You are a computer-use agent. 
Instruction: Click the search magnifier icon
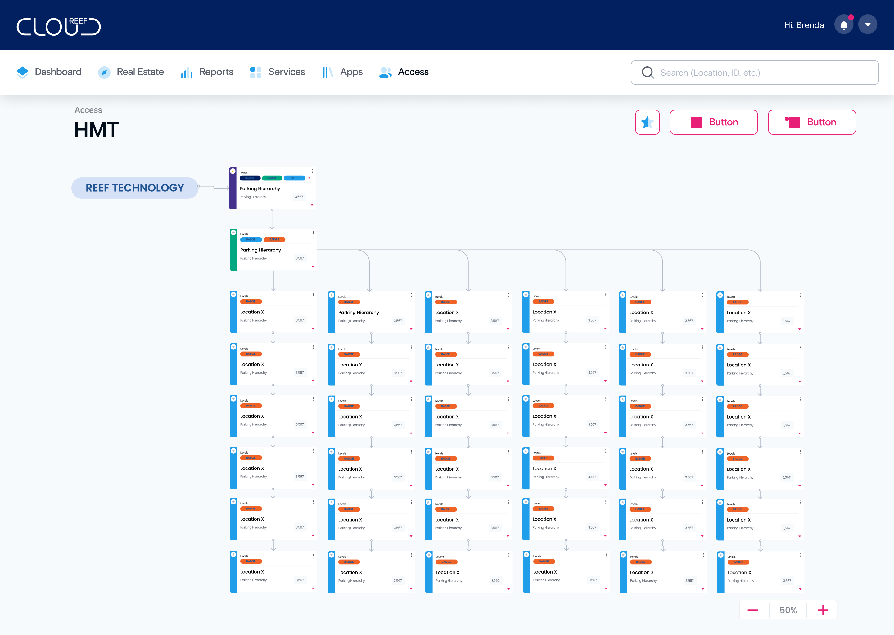(x=648, y=72)
